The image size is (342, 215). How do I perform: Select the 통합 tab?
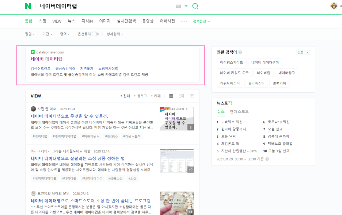[x=28, y=21]
